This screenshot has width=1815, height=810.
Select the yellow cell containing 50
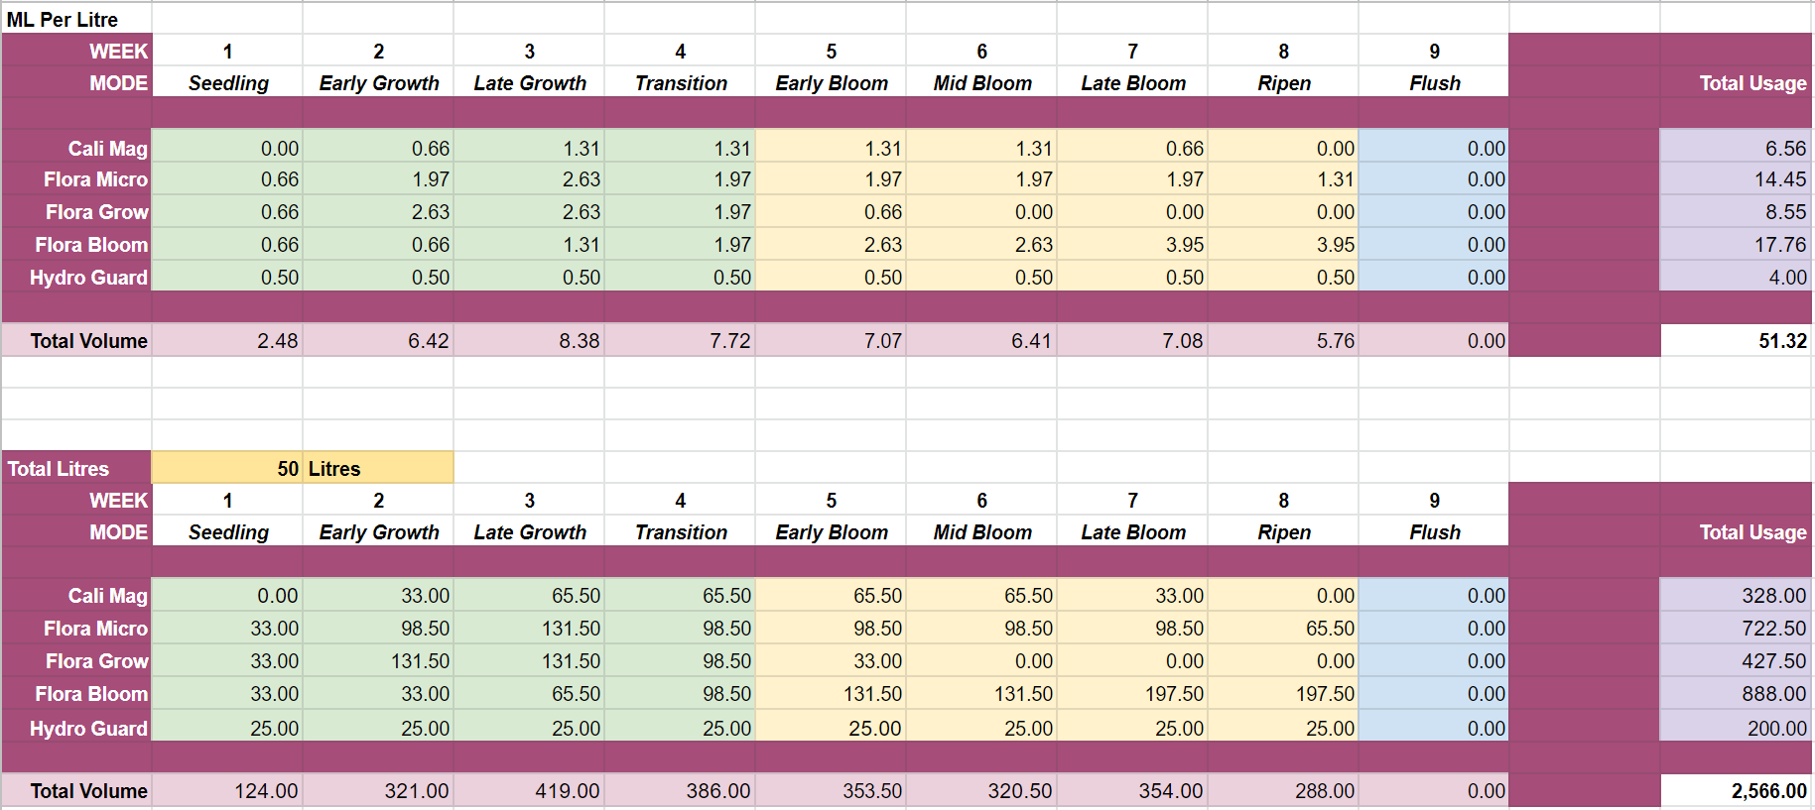[x=228, y=468]
